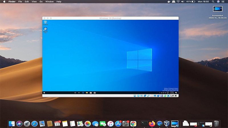The image size is (228, 128).
Task: Open Mail app from Windows taskbar
Action: coord(95,93)
